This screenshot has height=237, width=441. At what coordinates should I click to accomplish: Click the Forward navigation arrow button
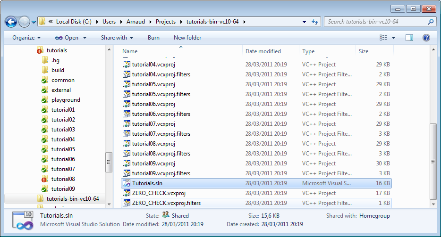pyautogui.click(x=24, y=22)
